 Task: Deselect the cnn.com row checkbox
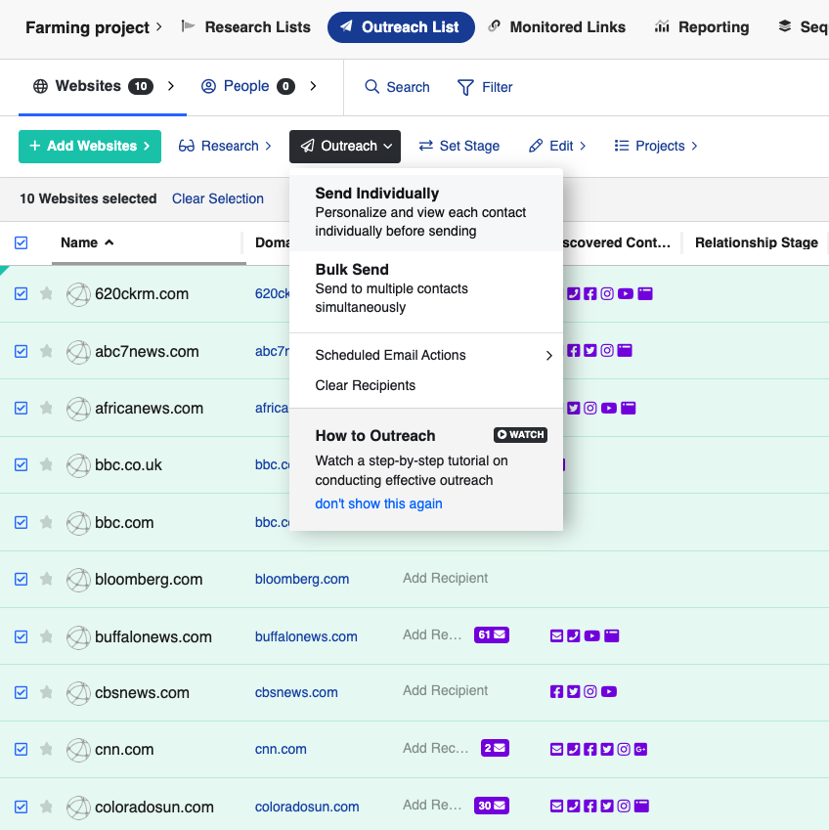(x=22, y=750)
